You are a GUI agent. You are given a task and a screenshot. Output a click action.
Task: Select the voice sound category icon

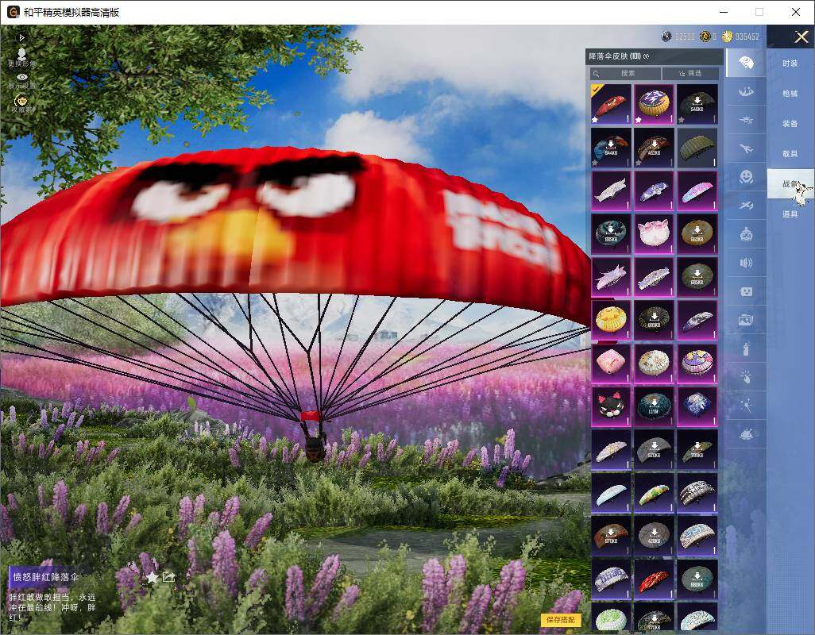[746, 263]
